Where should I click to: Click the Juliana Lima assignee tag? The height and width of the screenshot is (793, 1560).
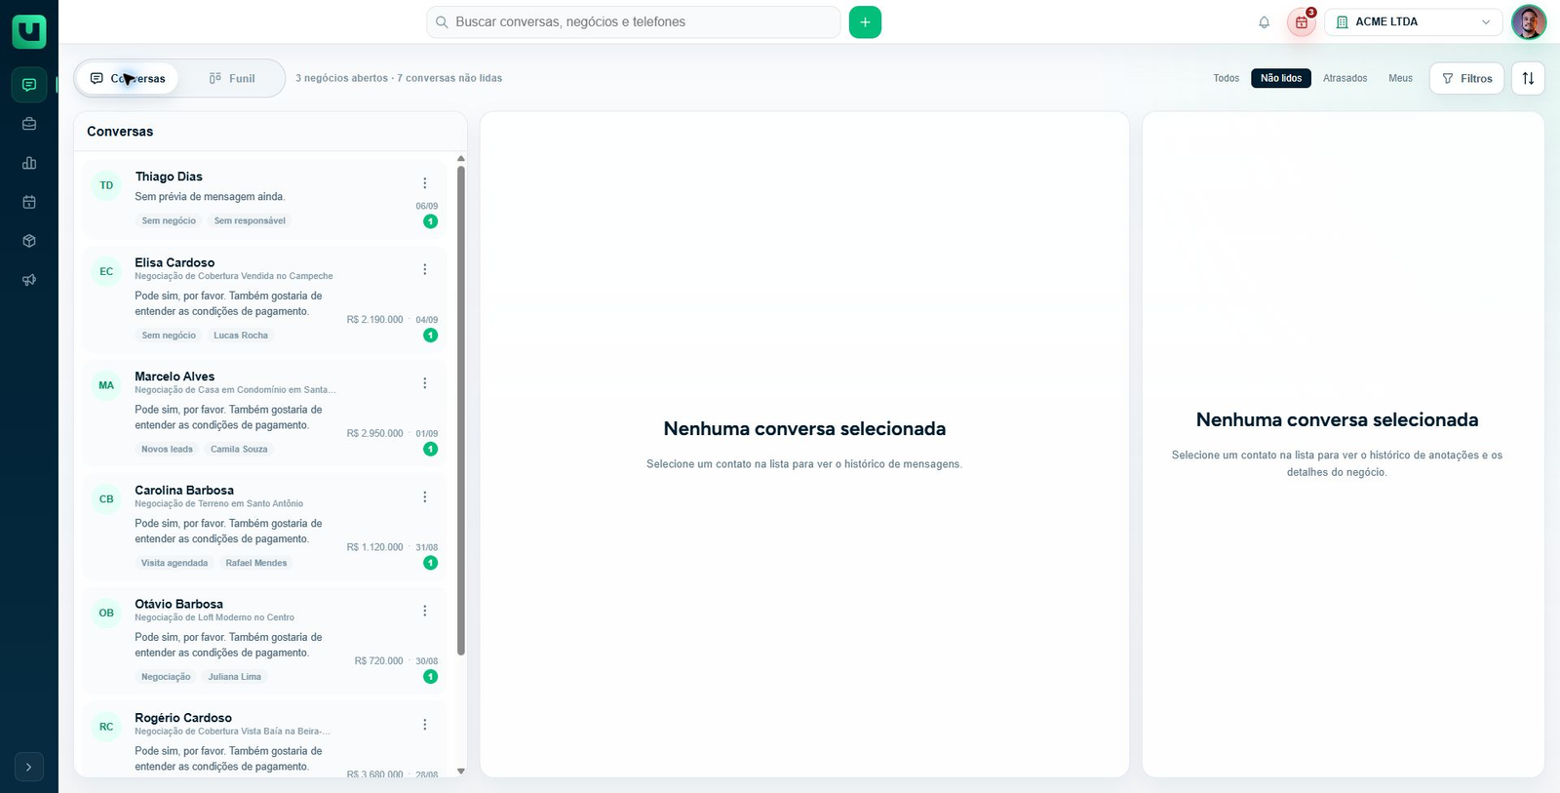pyautogui.click(x=235, y=677)
